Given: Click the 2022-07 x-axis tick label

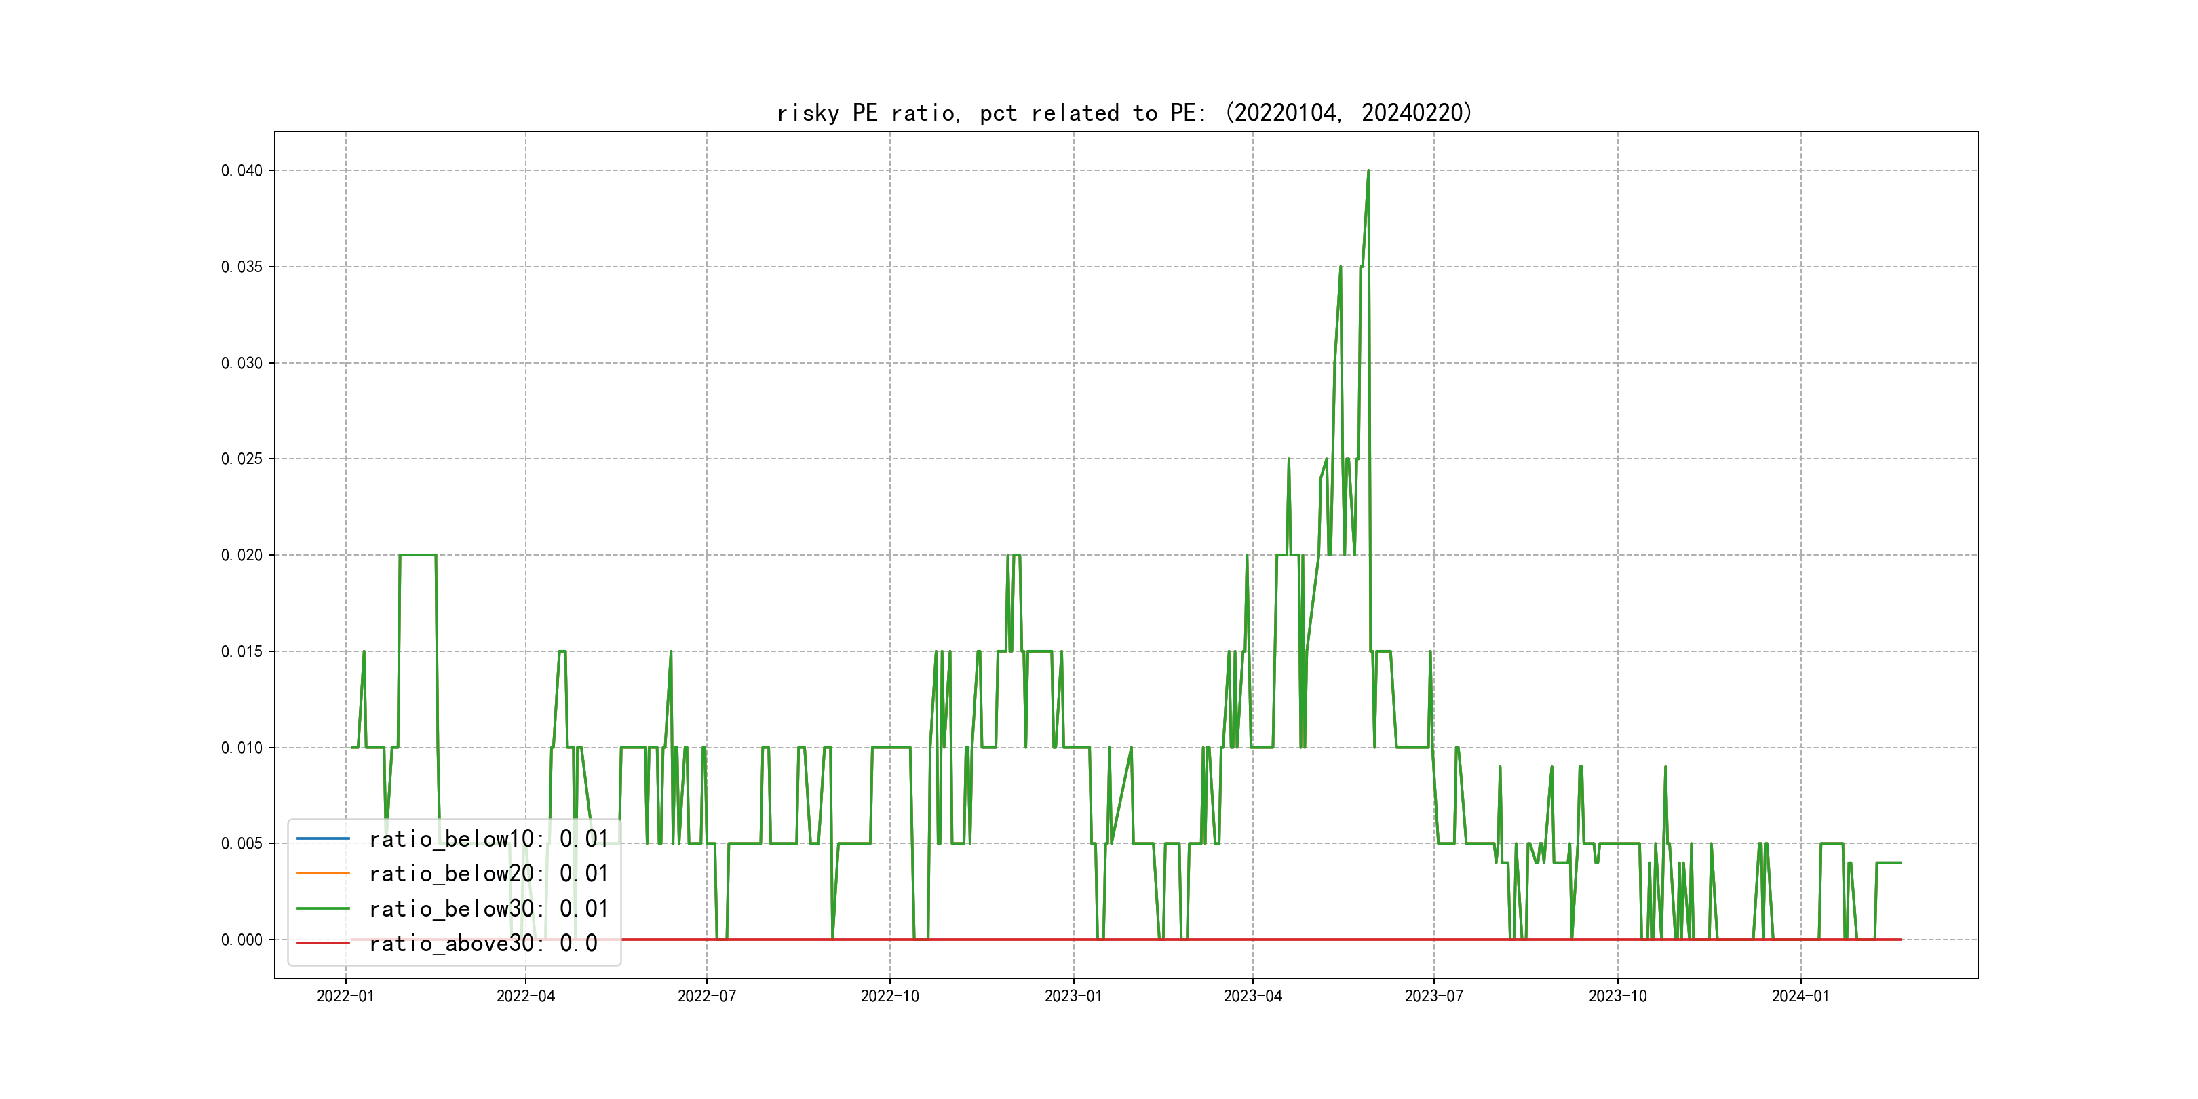Looking at the screenshot, I should point(706,997).
